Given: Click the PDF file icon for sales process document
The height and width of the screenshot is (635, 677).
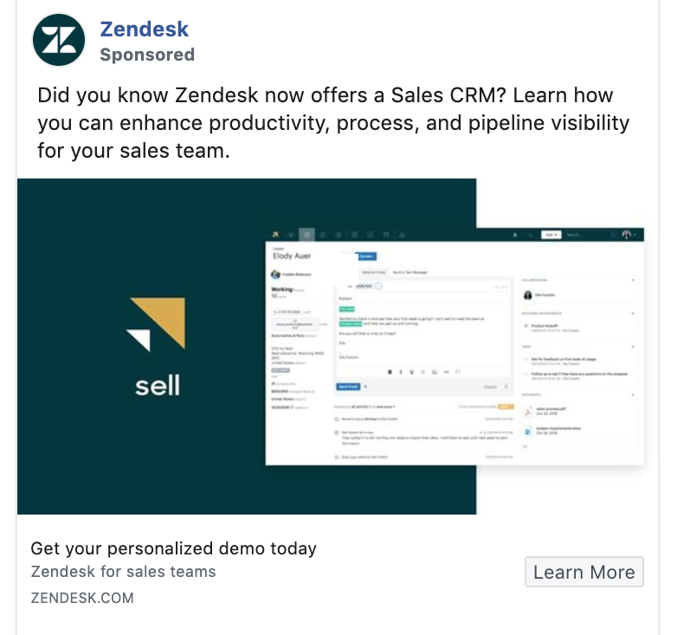Looking at the screenshot, I should click(527, 411).
